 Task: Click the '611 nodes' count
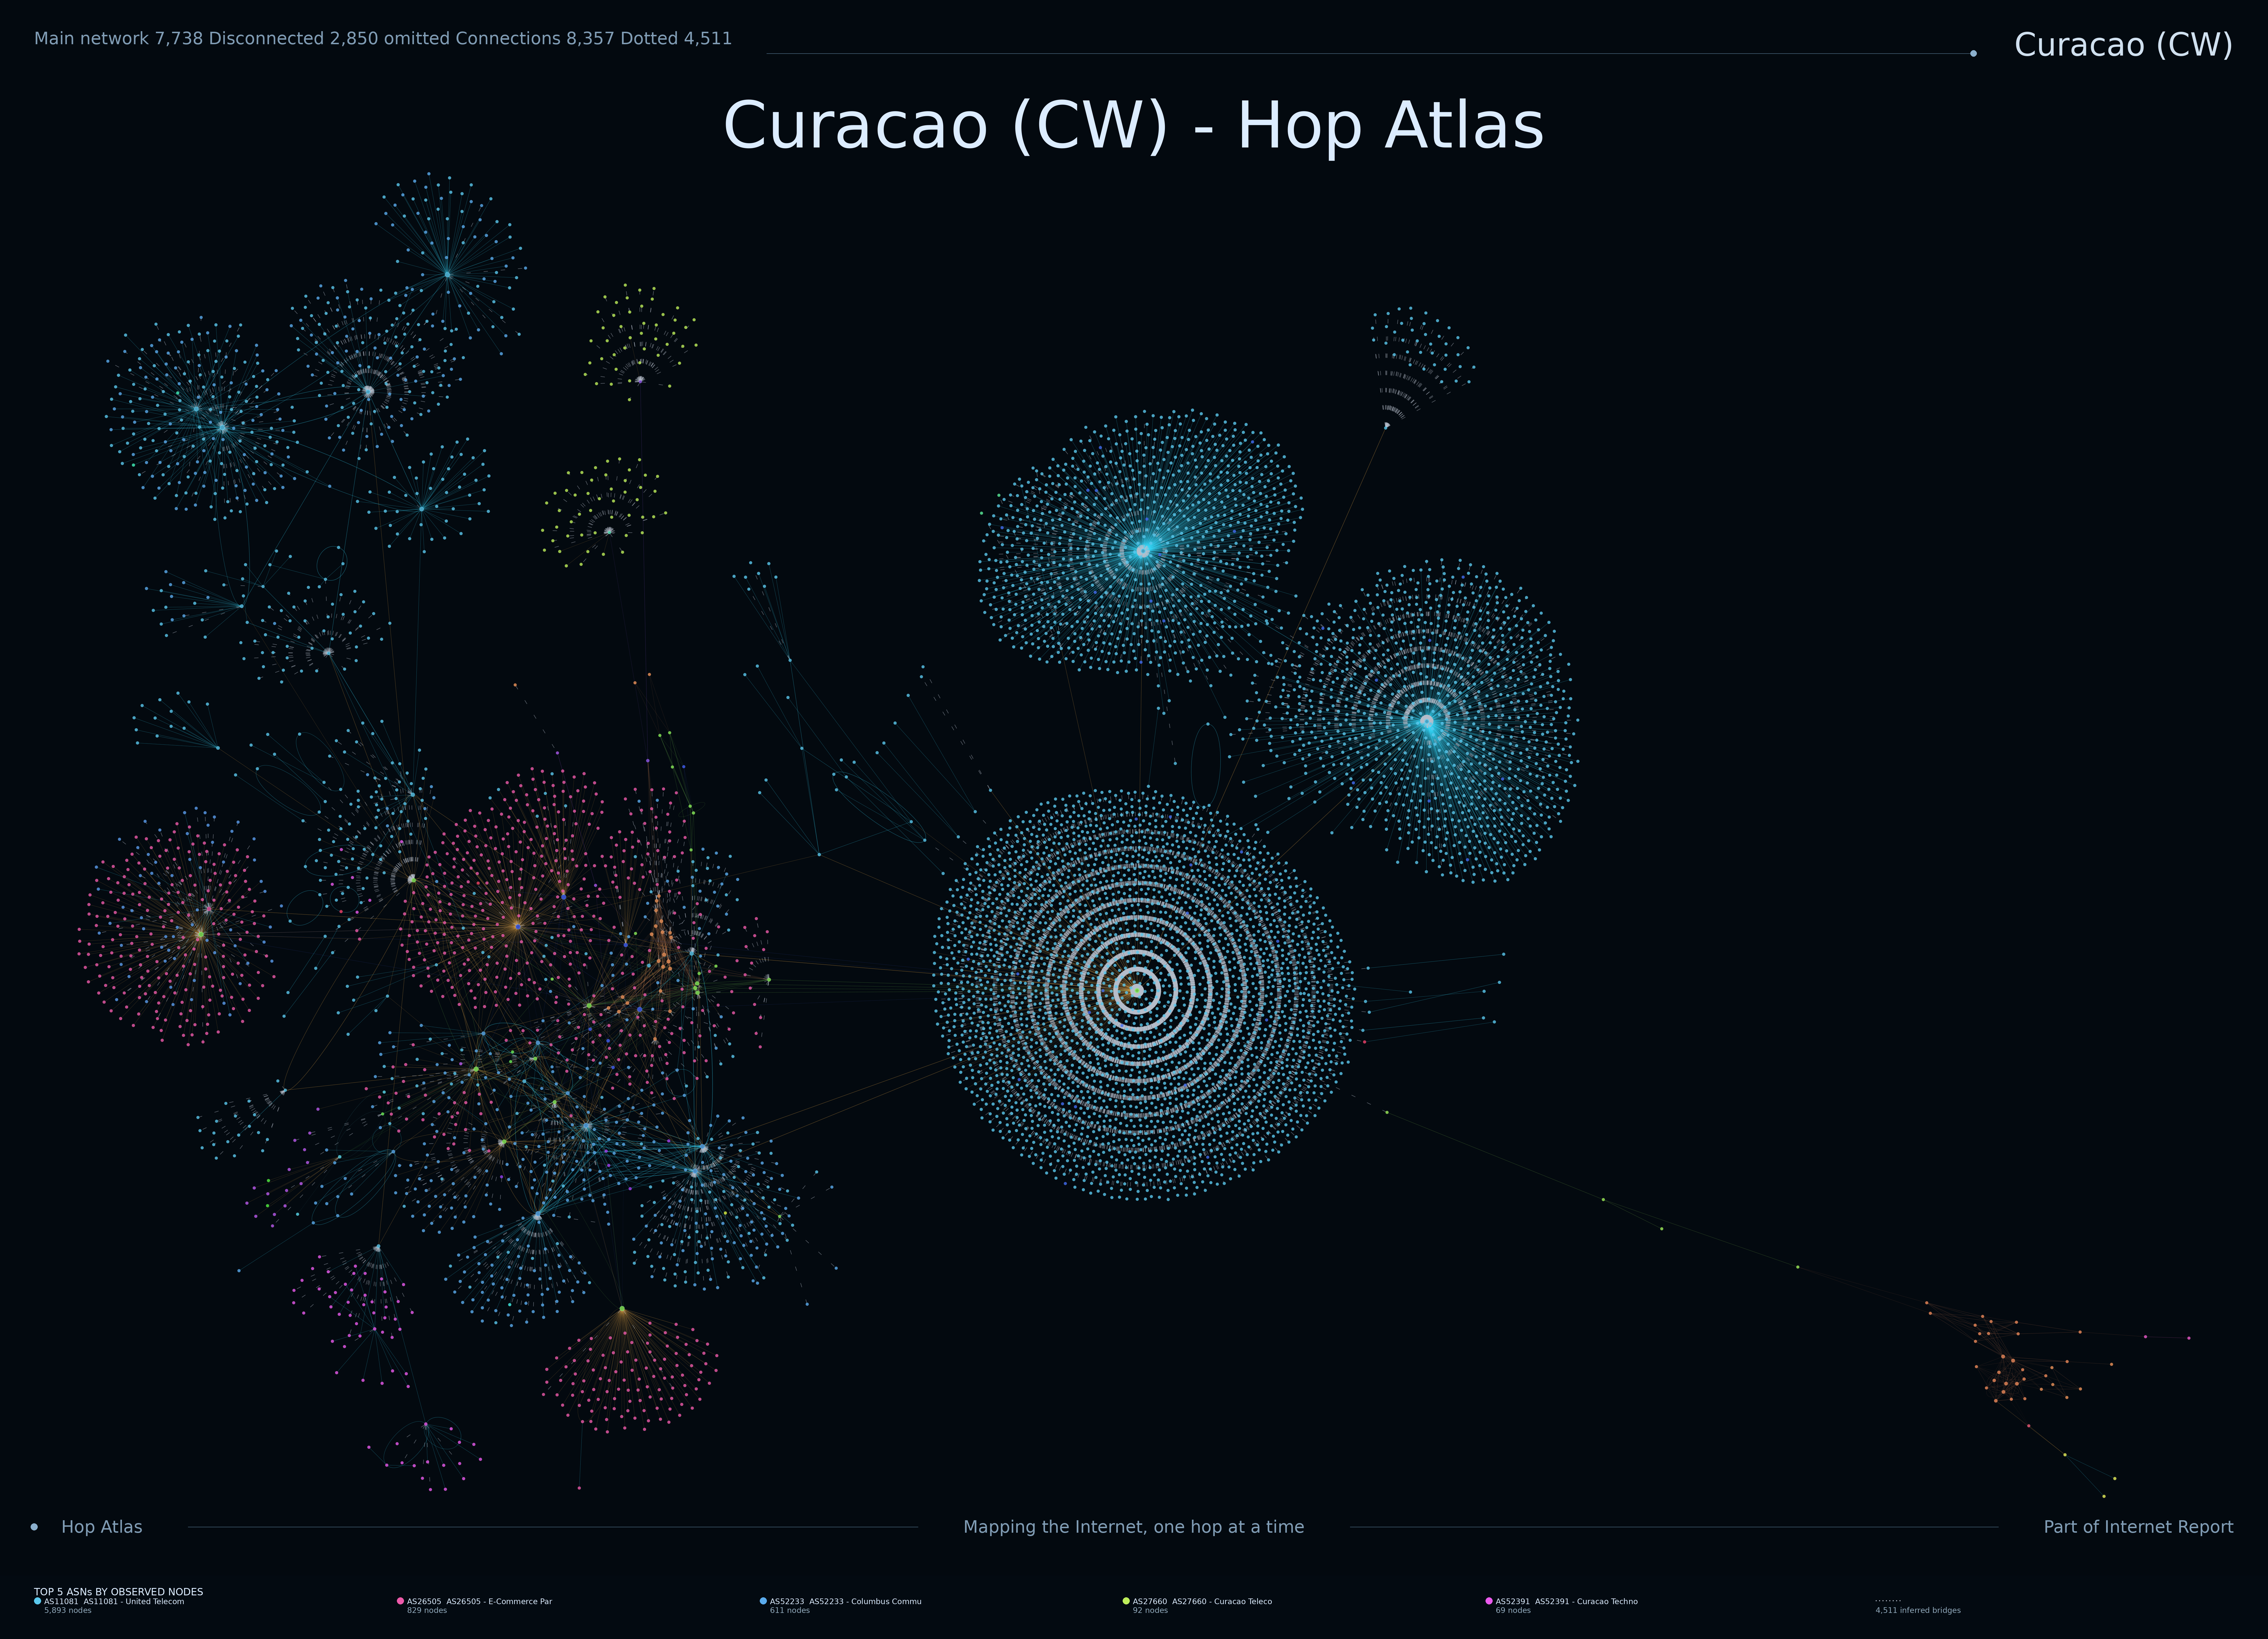coord(790,1610)
